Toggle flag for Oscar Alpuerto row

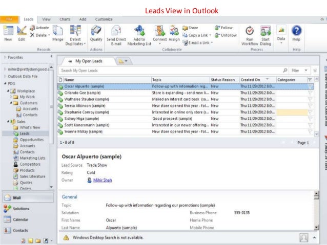click(310, 86)
